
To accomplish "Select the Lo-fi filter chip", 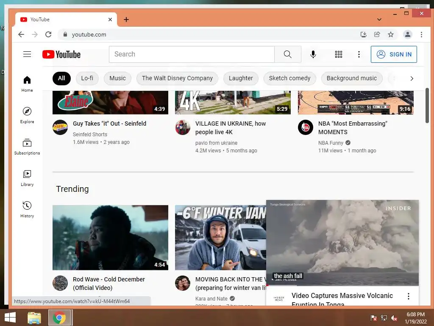I will point(87,79).
